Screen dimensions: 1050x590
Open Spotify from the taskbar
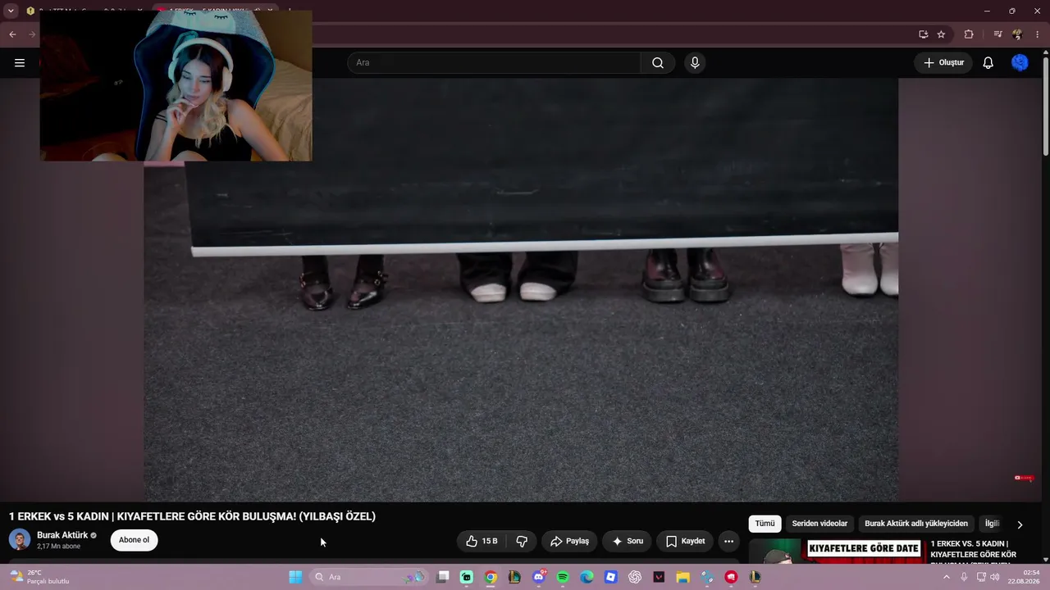(x=563, y=577)
